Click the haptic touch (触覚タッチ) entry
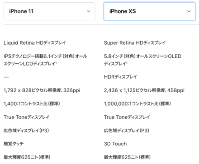Viewport: 199px width, 164px height. pos(14,144)
